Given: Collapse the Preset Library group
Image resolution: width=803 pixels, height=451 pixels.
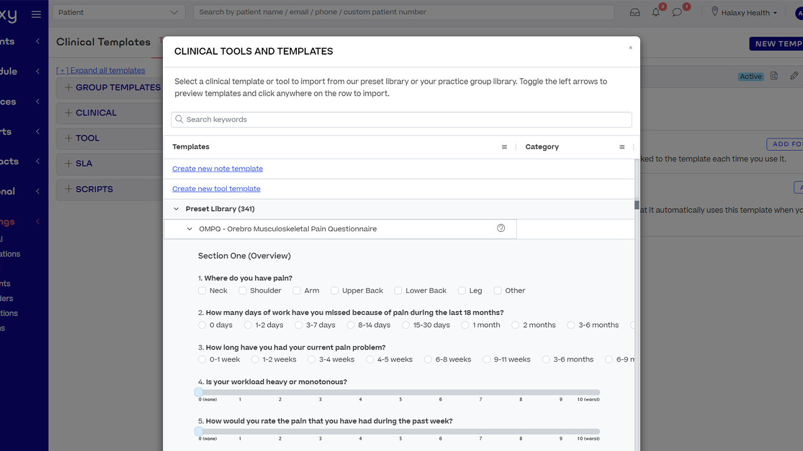Looking at the screenshot, I should click(x=176, y=209).
